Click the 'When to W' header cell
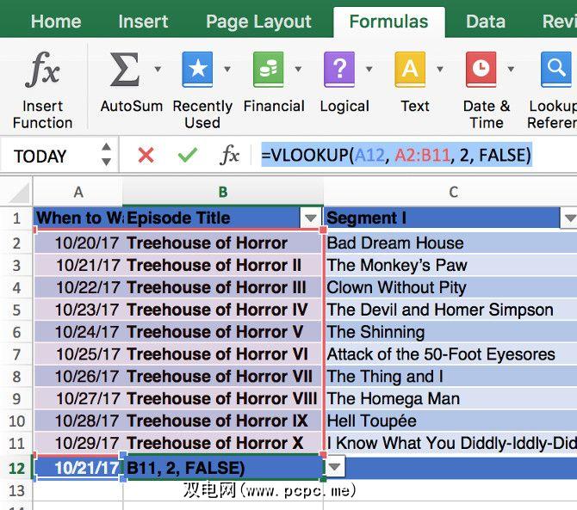The image size is (577, 510). (x=78, y=218)
